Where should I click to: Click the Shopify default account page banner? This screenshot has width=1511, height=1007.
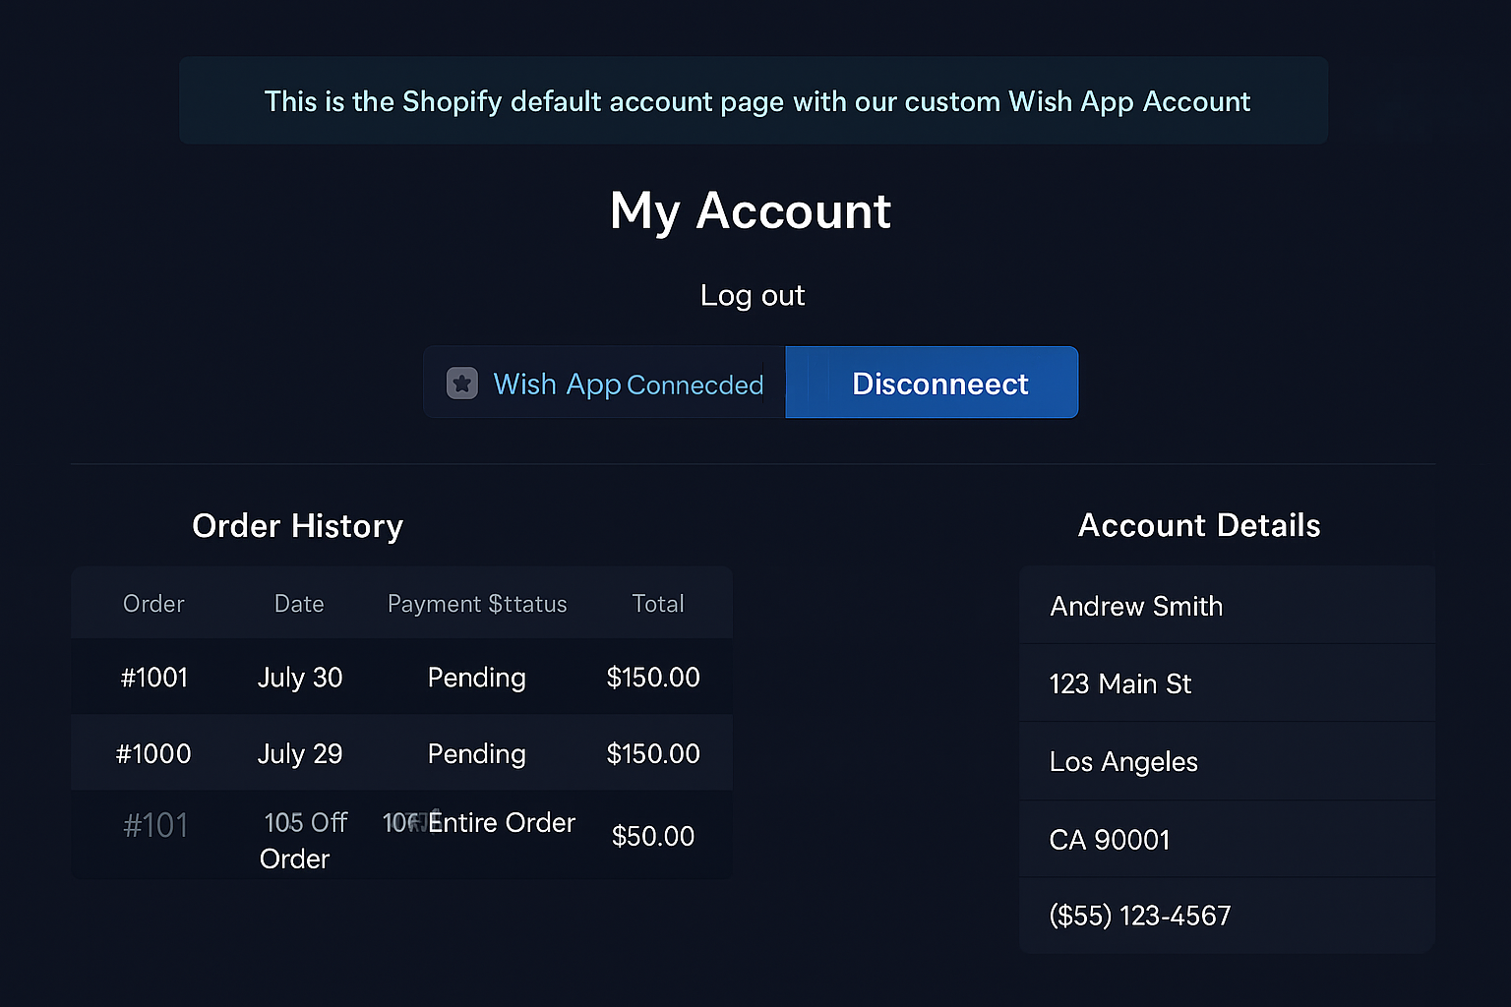coord(754,100)
